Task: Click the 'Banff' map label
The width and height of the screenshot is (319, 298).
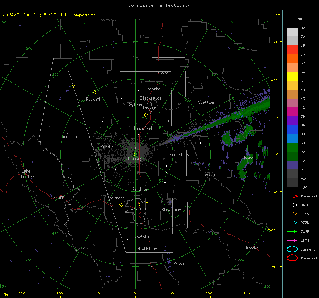Action: (58, 197)
